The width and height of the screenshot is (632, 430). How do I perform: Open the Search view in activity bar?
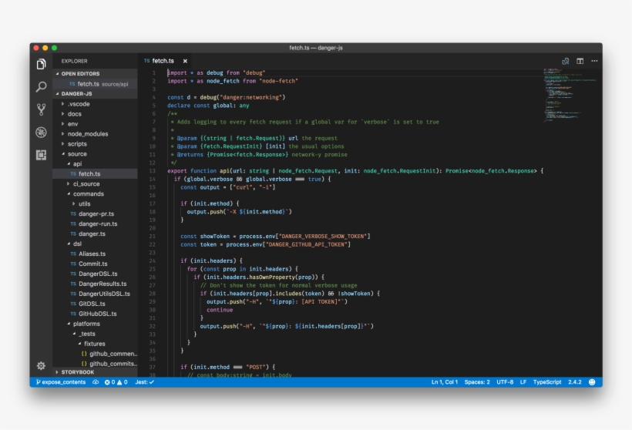[x=42, y=87]
